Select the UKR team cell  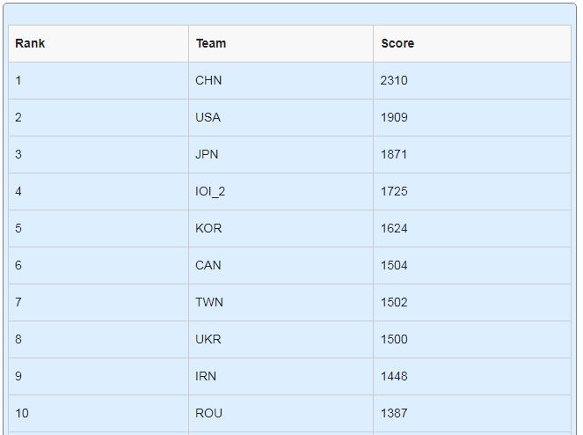coord(281,339)
